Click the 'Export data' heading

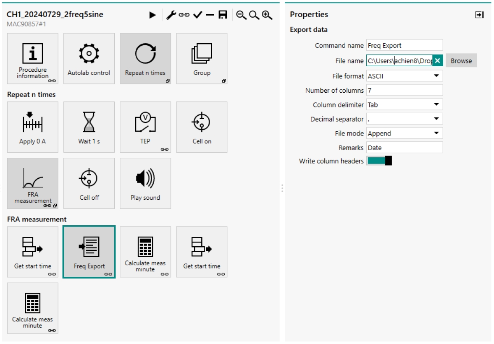pos(308,30)
